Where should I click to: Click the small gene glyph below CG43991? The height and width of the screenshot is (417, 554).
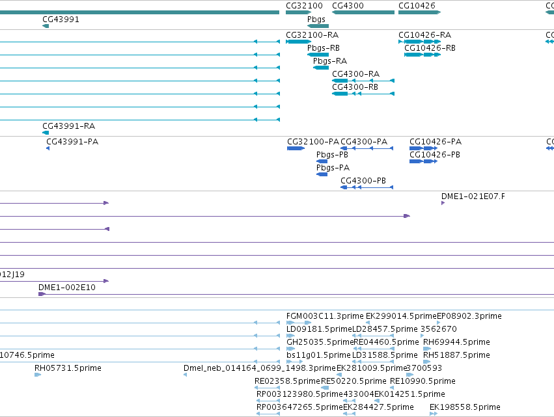[46, 26]
